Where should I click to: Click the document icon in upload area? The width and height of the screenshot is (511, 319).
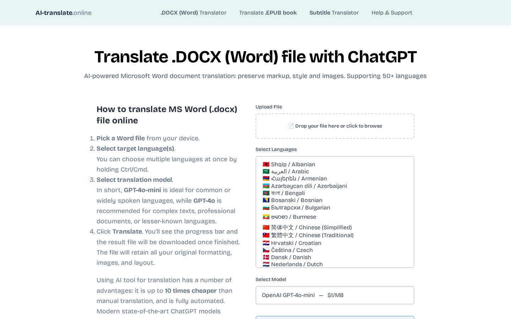point(291,126)
